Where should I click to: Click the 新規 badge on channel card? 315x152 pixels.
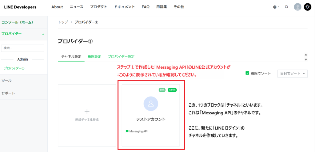162,90
